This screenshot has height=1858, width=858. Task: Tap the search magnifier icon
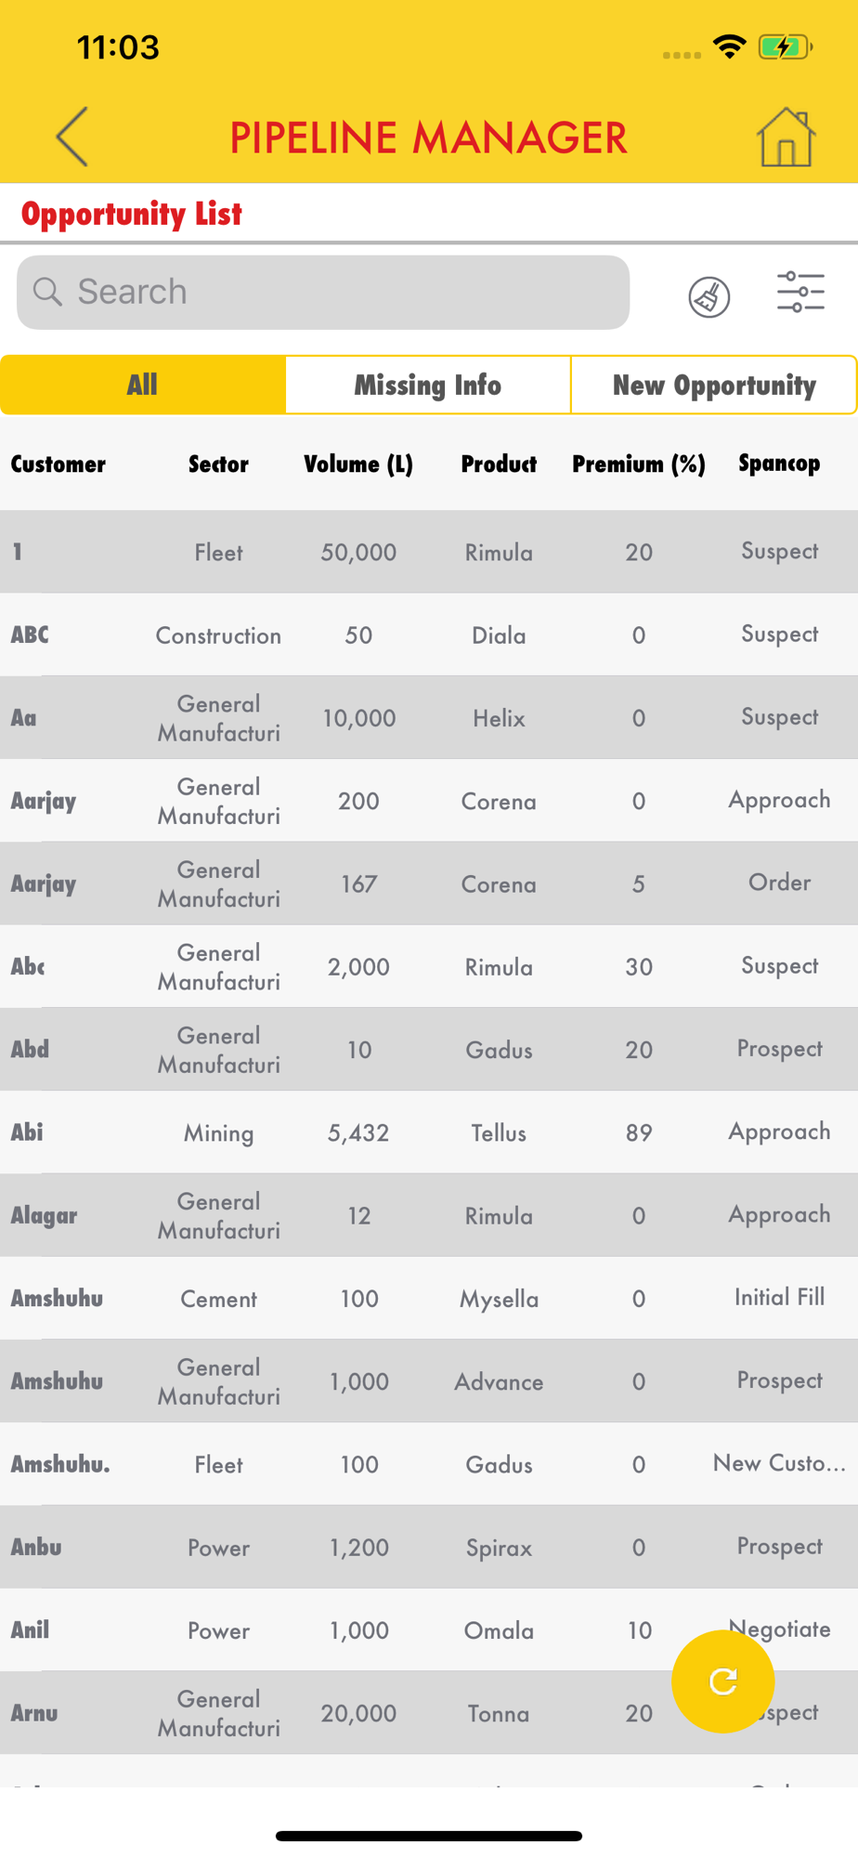[47, 292]
